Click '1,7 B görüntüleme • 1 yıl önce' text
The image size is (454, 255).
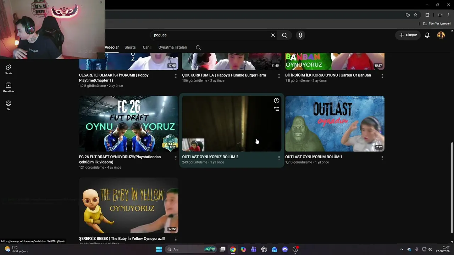307,162
